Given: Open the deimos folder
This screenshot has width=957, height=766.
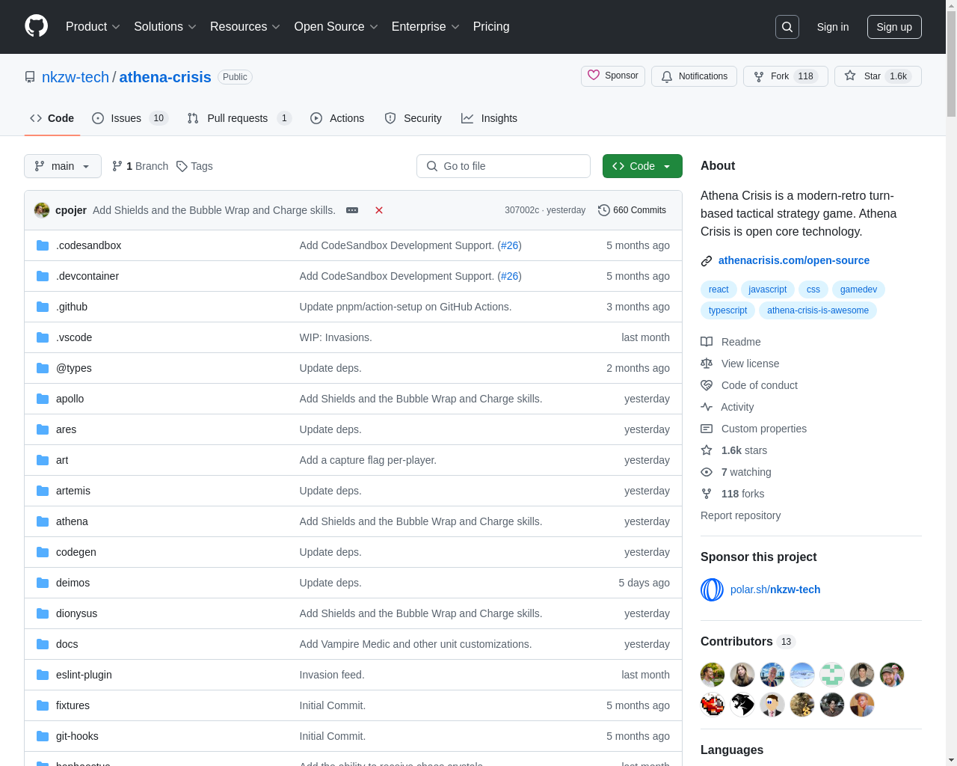Looking at the screenshot, I should [x=73, y=583].
